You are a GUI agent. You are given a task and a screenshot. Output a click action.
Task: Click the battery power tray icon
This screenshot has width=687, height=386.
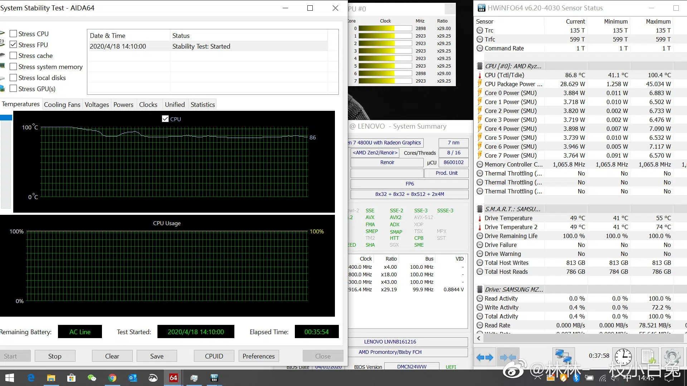coord(589,378)
